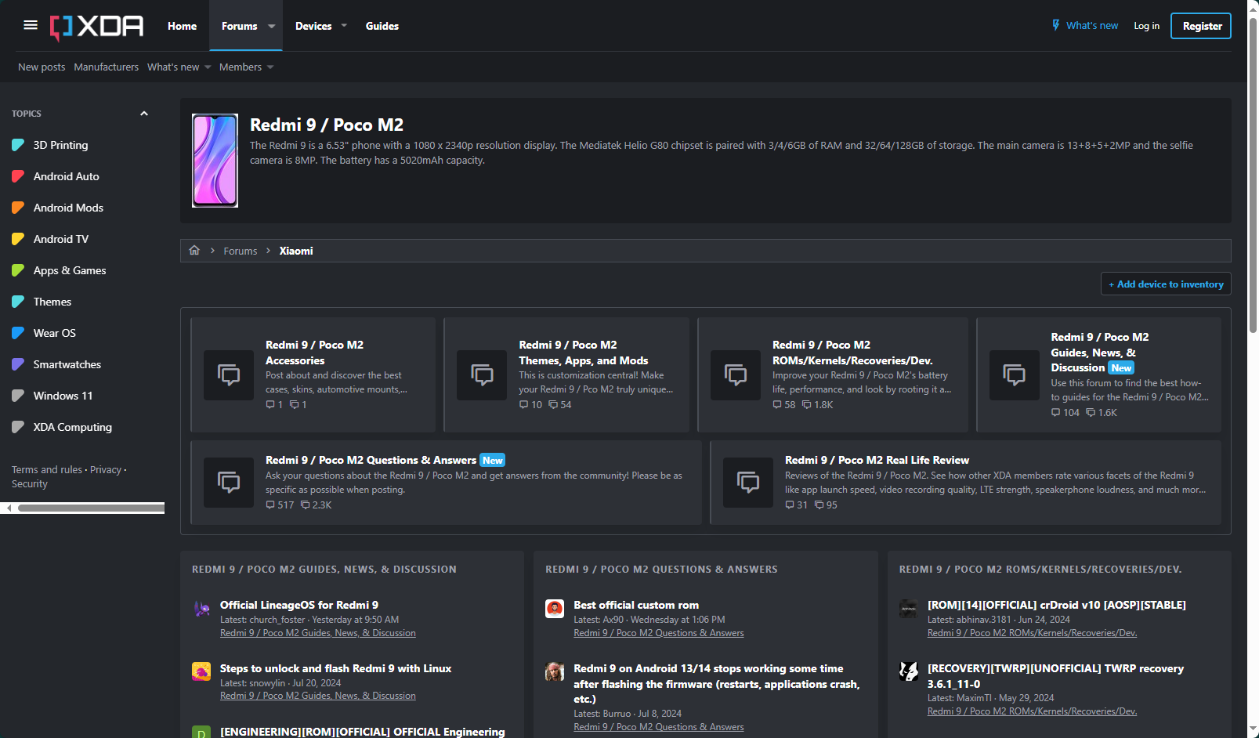The height and width of the screenshot is (738, 1259).
Task: Click the Redmi 9 phone thumbnail image
Action: 215,161
